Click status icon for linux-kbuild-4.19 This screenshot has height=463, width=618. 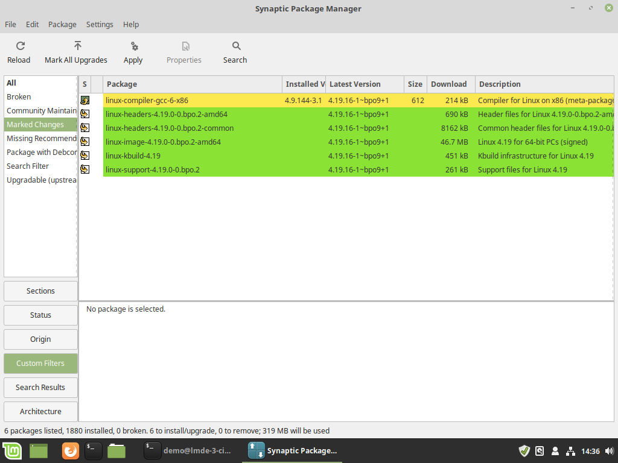tap(84, 156)
